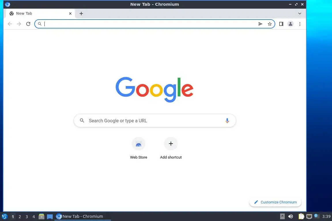The height and width of the screenshot is (221, 332).
Task: Open the profile avatar menu
Action: 290,24
